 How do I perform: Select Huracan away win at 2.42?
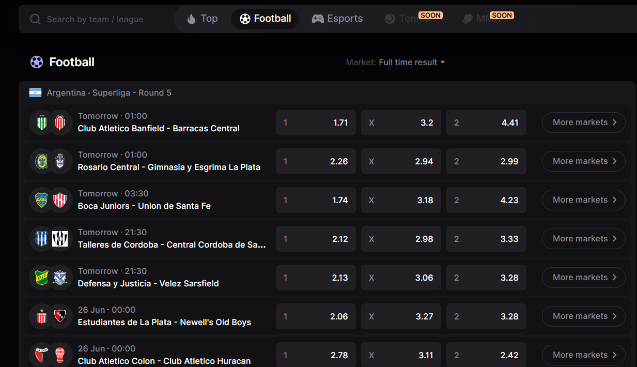[486, 355]
